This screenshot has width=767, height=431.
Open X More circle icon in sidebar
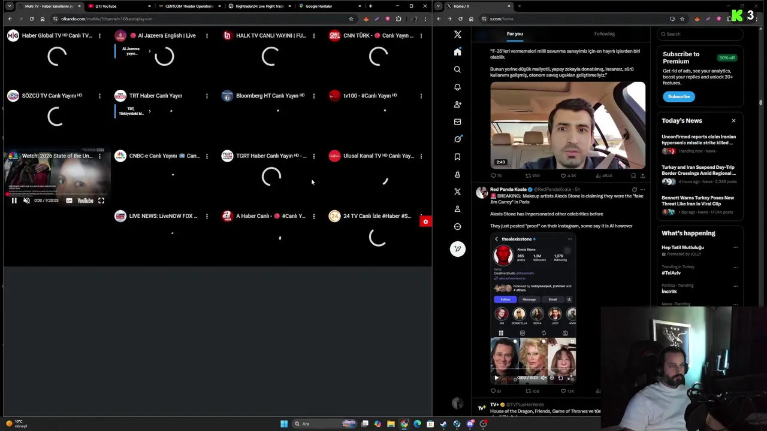(457, 226)
